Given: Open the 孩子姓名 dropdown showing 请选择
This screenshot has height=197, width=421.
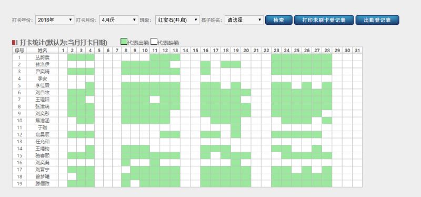Looking at the screenshot, I should pos(244,20).
